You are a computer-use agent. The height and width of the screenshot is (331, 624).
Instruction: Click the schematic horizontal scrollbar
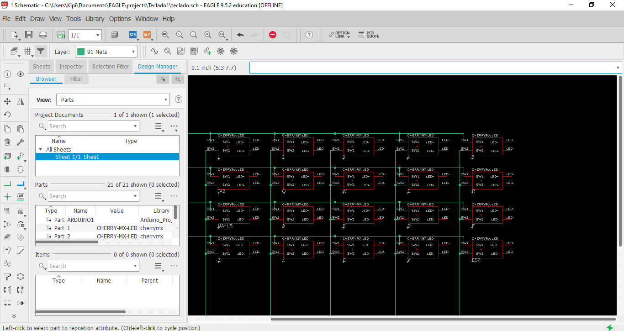coord(443,319)
